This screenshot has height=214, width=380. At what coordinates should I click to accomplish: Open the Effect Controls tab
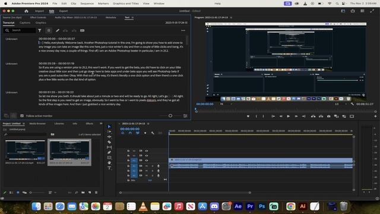point(38,17)
